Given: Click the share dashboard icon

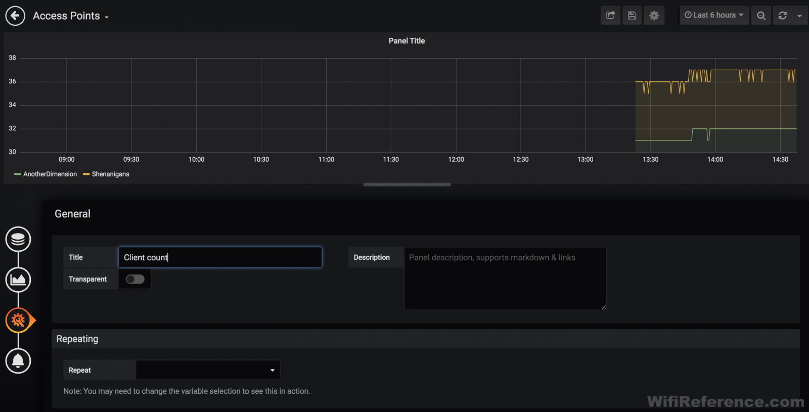Looking at the screenshot, I should [610, 15].
